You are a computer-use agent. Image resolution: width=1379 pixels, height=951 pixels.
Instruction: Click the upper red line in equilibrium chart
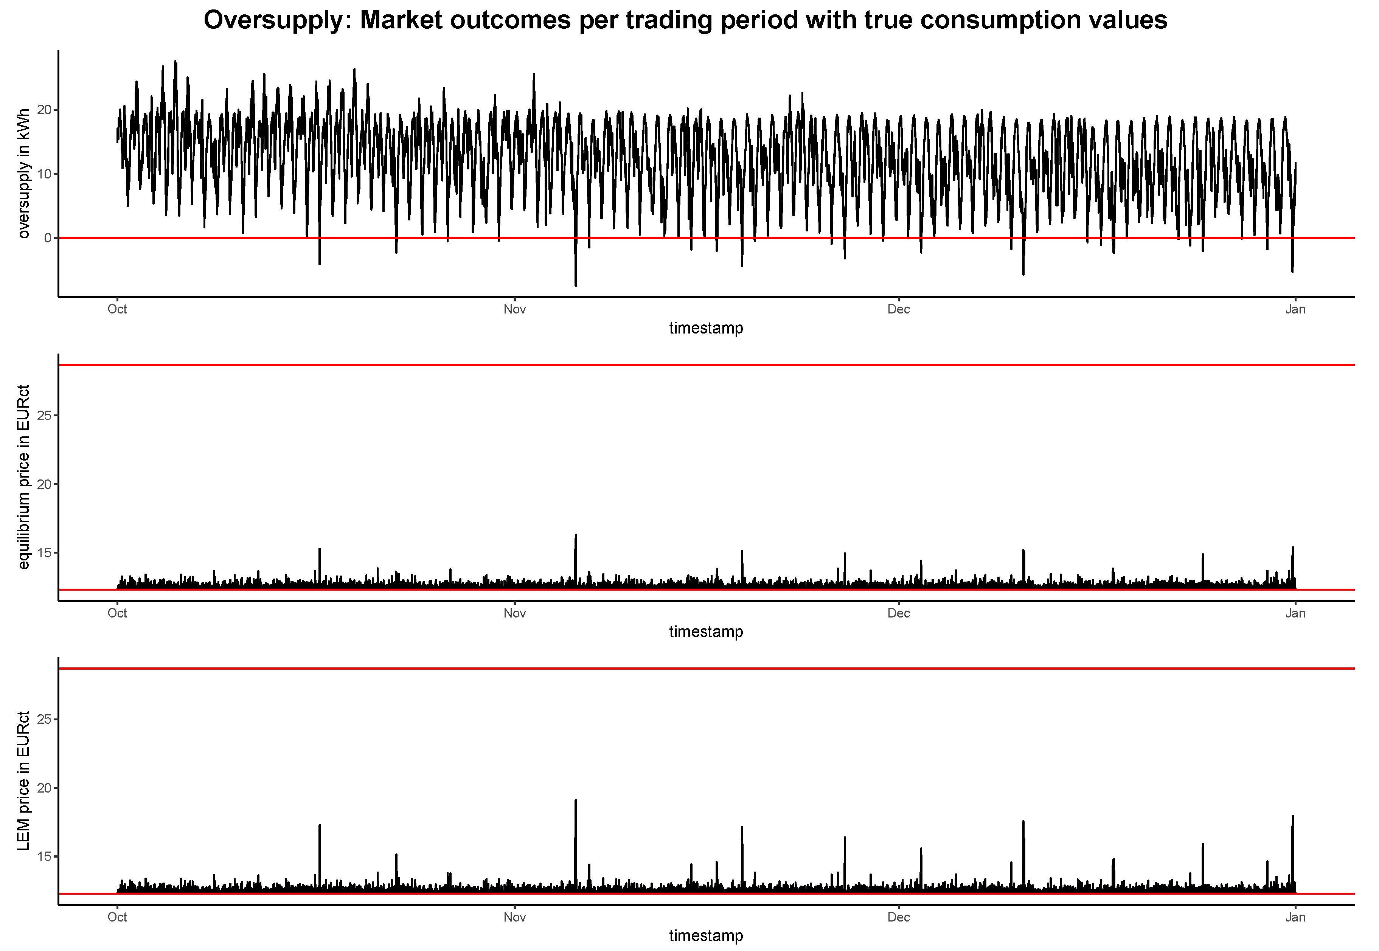(706, 365)
